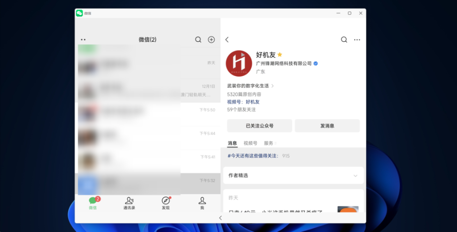The image size is (457, 232).
Task: Open the two-dot menu beside 微信(2)
Action: pos(83,39)
